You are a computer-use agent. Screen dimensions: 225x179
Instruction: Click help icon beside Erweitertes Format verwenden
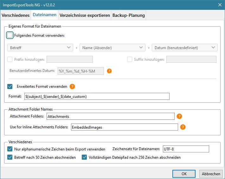pos(72,86)
